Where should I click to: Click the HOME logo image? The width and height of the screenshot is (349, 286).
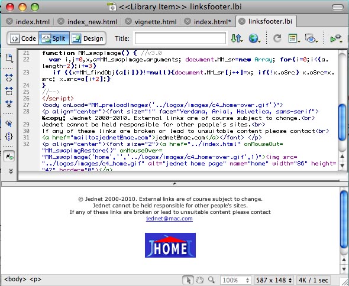point(170,245)
